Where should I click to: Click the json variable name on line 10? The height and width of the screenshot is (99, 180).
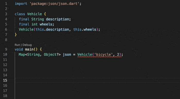click(x=67, y=54)
